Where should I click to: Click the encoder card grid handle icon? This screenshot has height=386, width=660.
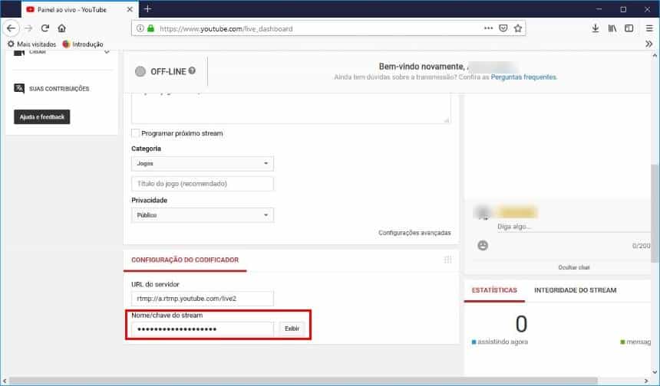pos(448,260)
